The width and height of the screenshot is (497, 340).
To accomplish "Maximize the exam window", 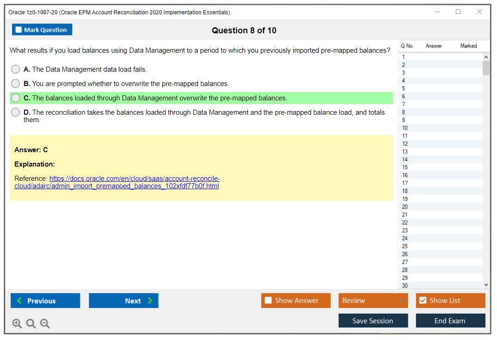I will pos(458,12).
